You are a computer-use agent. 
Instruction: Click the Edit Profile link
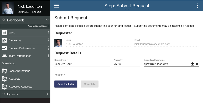click(23, 12)
